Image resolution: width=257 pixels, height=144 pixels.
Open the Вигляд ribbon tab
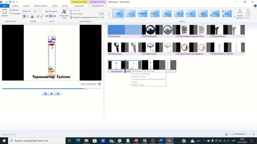(65, 6)
